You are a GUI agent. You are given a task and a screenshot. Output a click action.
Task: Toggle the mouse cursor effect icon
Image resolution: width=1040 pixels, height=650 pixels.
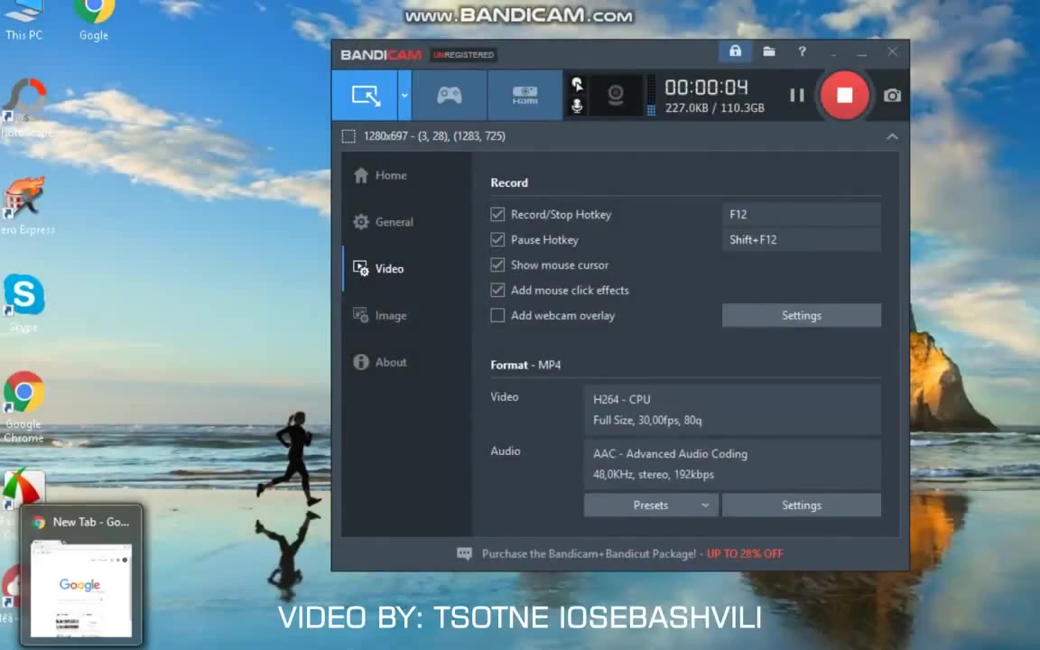(577, 84)
